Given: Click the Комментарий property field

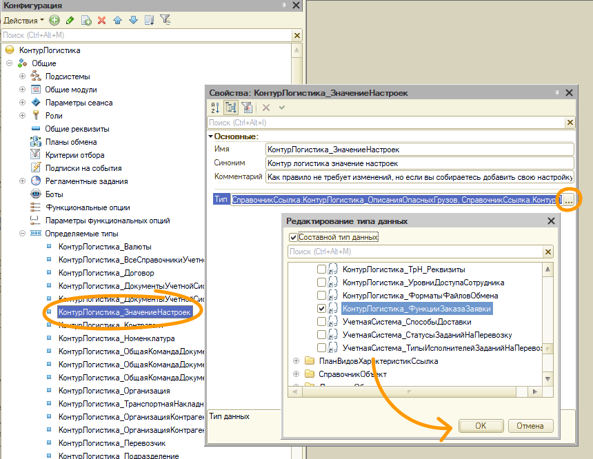Looking at the screenshot, I should (420, 177).
